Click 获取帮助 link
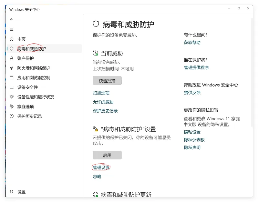Viewport: 258px width, 202px height. [x=192, y=43]
